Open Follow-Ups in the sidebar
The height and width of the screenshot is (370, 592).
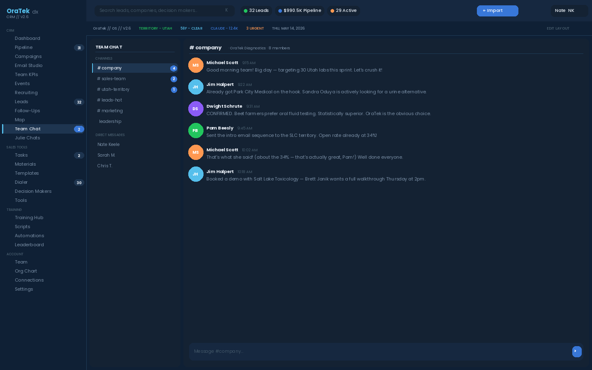[43, 111]
